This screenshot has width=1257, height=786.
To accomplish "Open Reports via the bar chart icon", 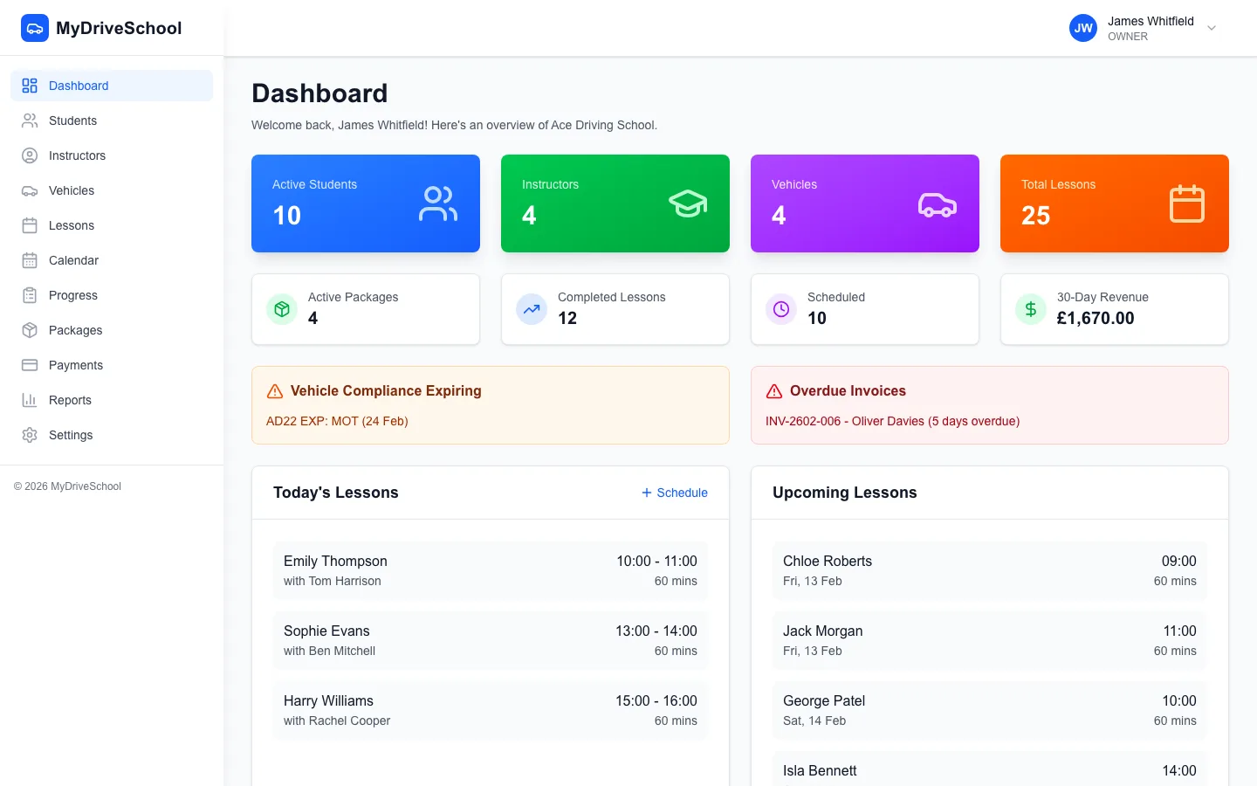I will click(x=29, y=400).
